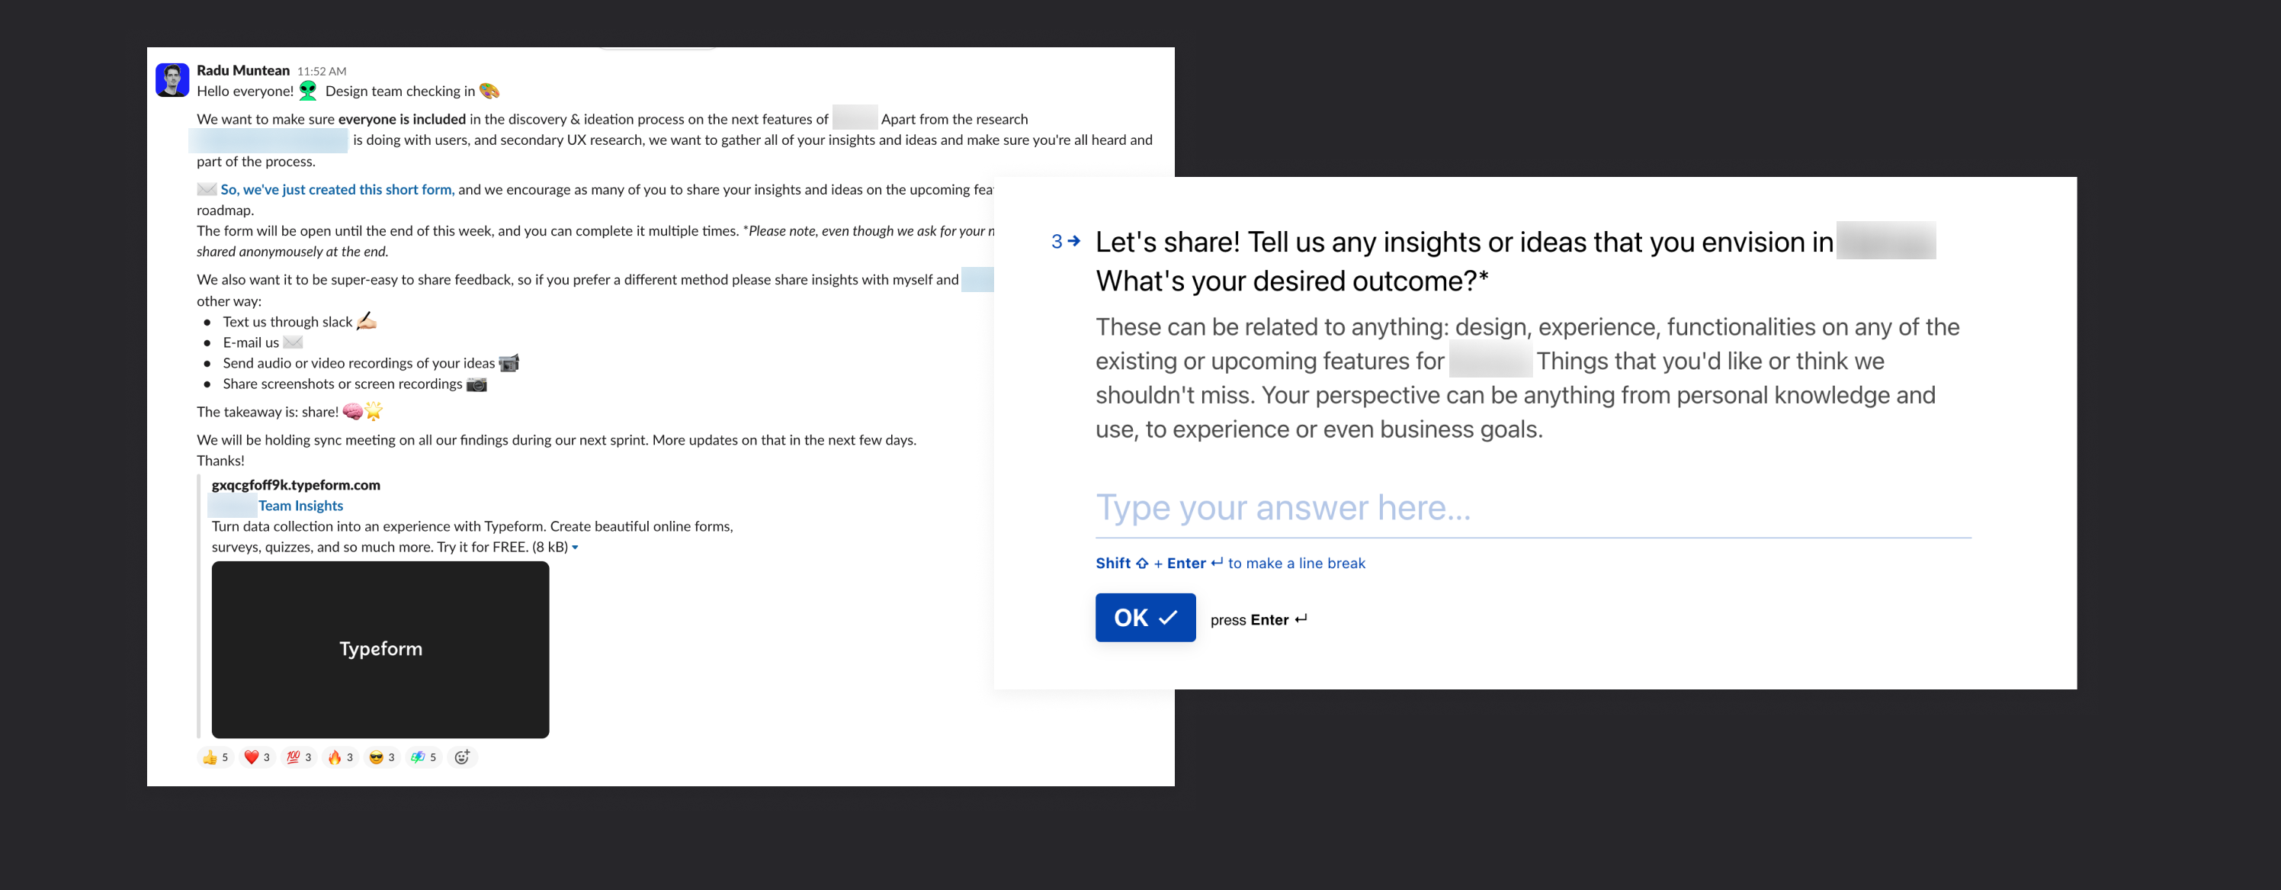The image size is (2281, 890).
Task: Click the thumbs up reaction
Action: [x=215, y=757]
